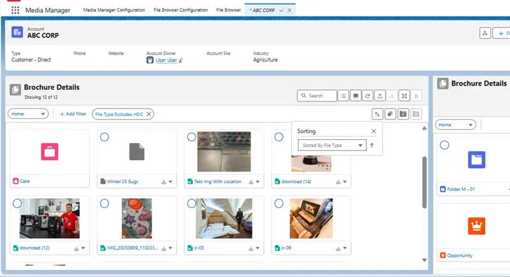
Task: Click the Add Filter button
Action: tap(73, 114)
